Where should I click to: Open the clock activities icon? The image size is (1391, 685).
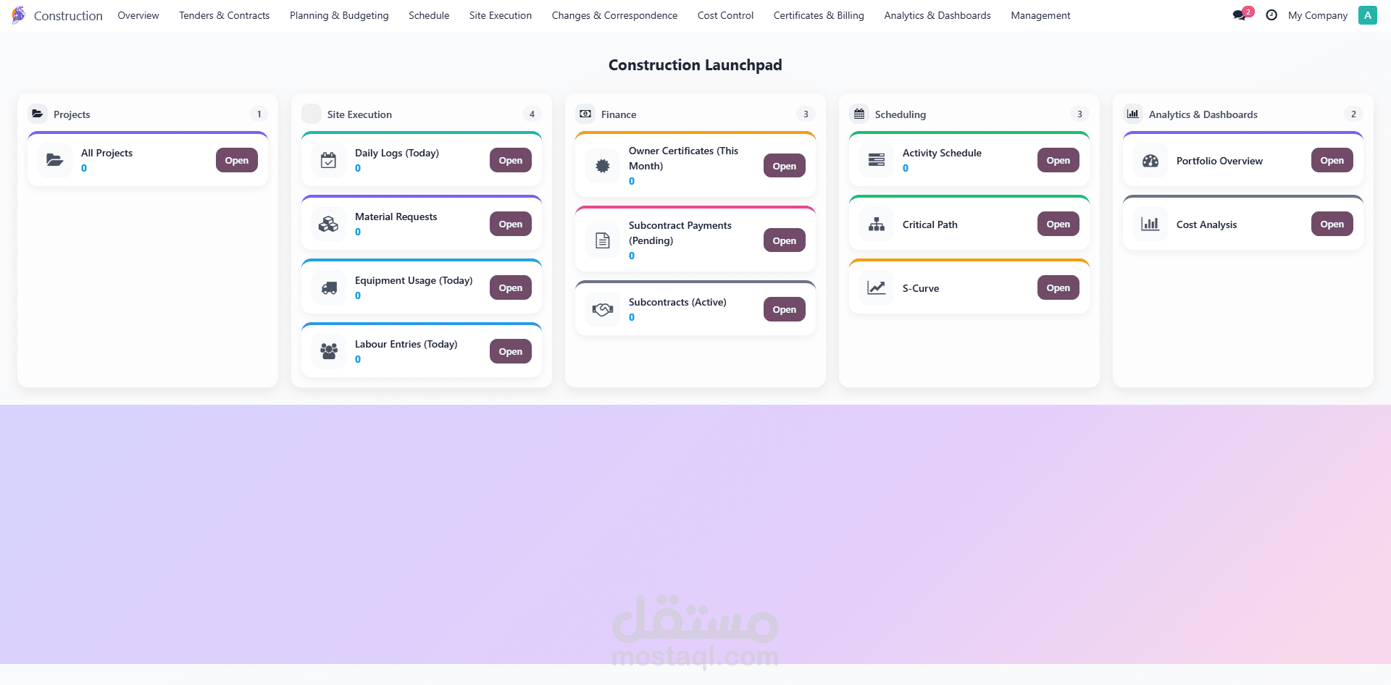click(1271, 15)
